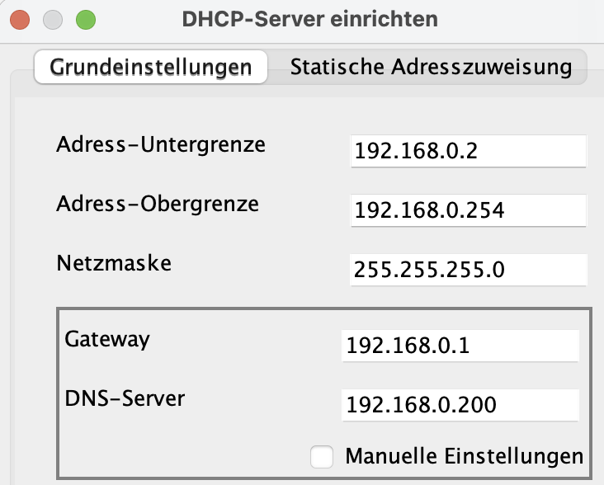Switch to the Grundeinstellungen tab

pos(151,67)
